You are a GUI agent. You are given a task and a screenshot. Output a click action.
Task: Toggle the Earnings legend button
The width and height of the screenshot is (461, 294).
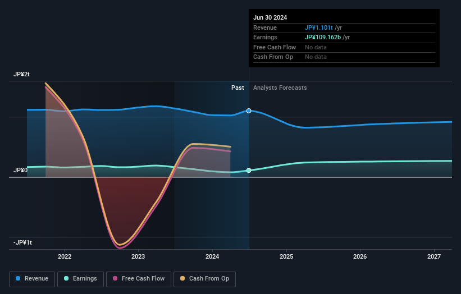pos(80,279)
